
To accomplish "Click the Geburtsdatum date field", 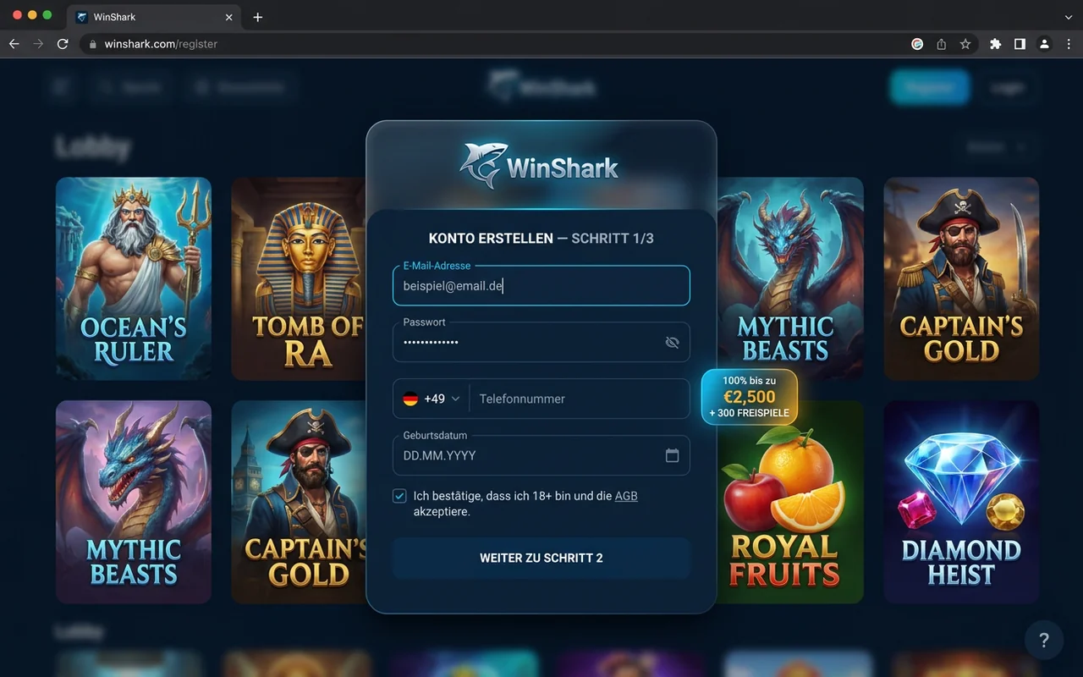I will pos(541,455).
